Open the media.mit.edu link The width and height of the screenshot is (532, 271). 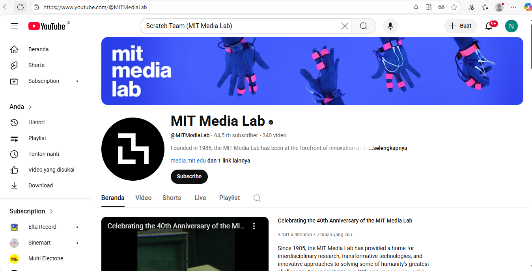pyautogui.click(x=188, y=161)
